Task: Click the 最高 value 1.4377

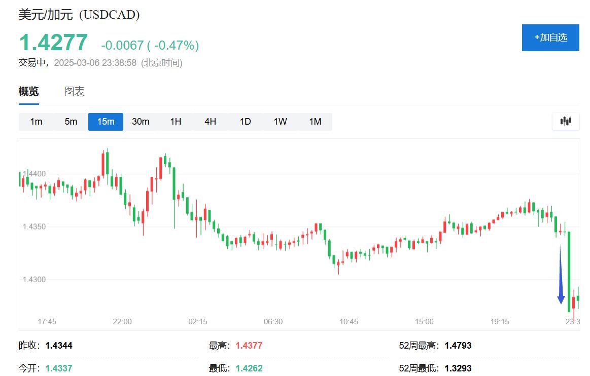Action: 249,346
